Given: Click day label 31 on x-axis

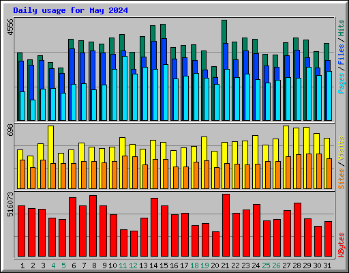Looking at the screenshot, I should click(327, 265).
